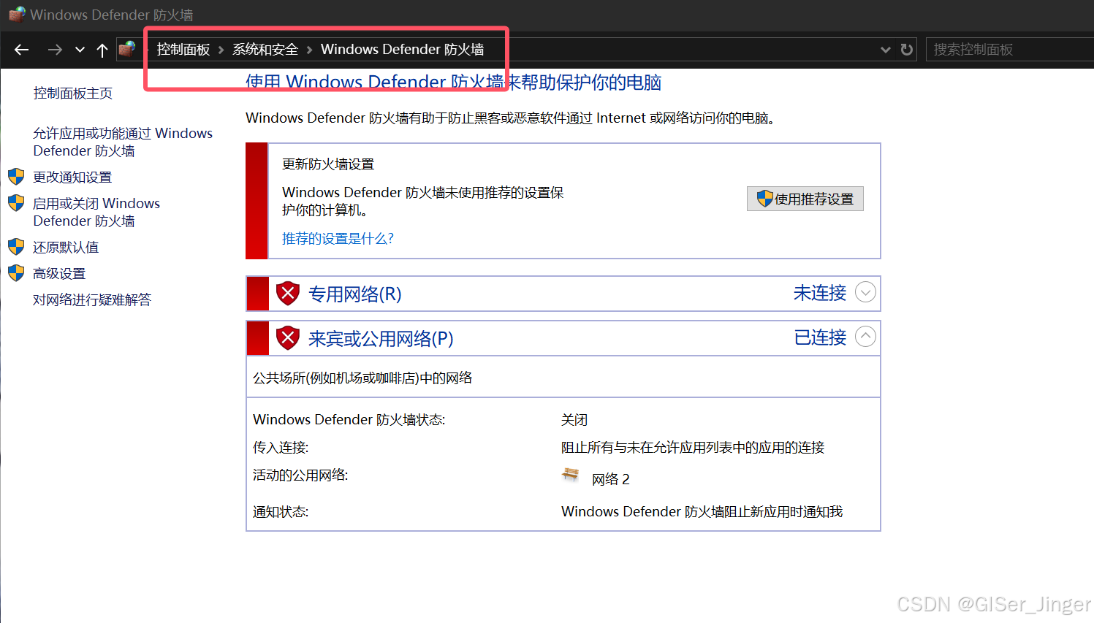
Task: Click red shield icon next to 来宾或公用网络
Action: [288, 338]
